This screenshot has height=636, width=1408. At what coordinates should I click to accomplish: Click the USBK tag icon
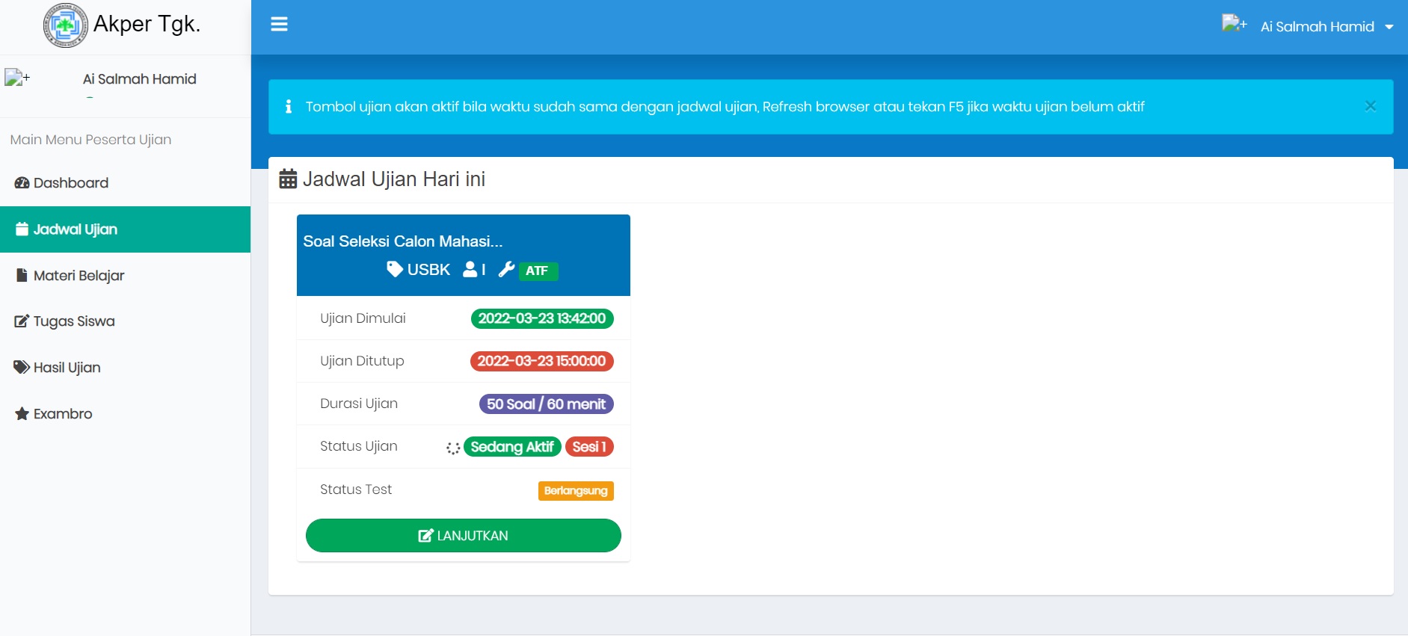tap(395, 269)
